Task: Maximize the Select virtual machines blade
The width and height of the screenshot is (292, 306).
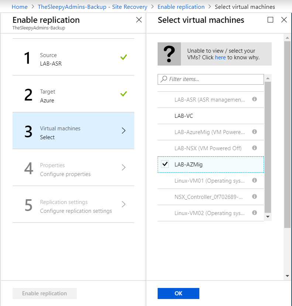Action: coord(270,20)
